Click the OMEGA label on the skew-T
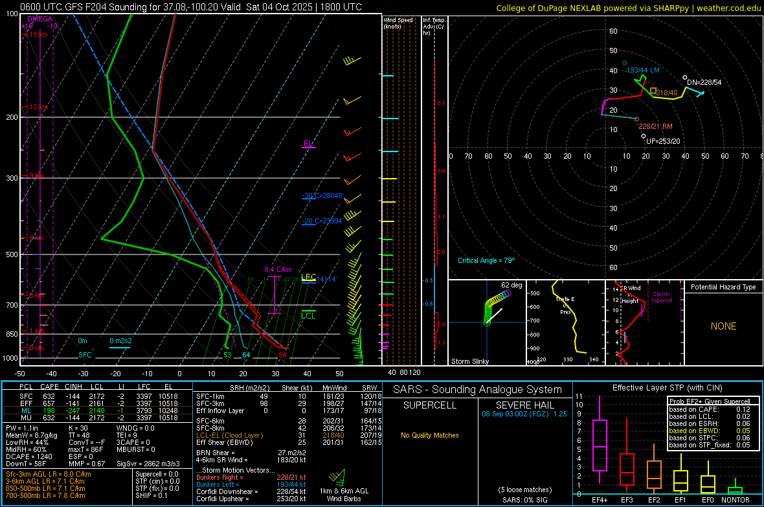Viewport: 764px width, 507px height. point(39,19)
